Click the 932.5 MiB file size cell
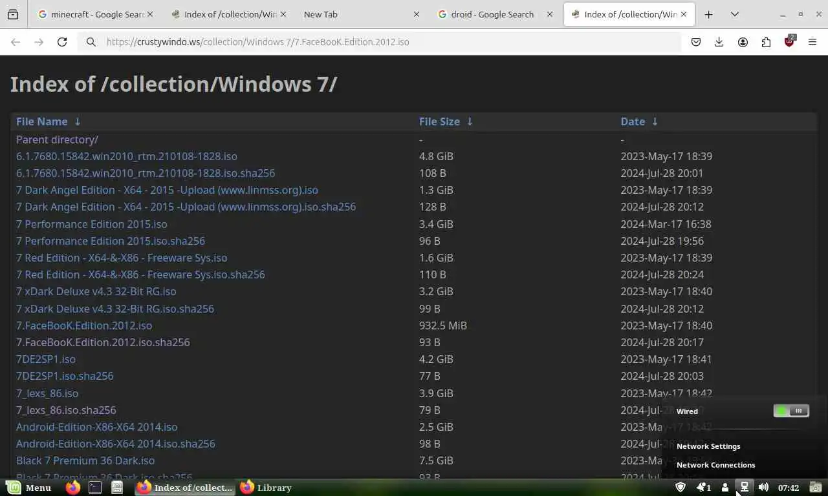 443,325
